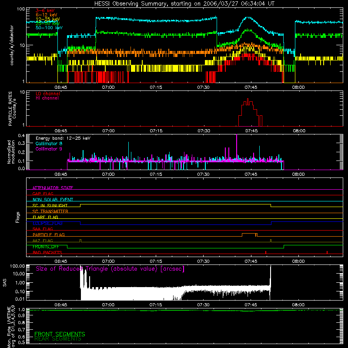The width and height of the screenshot is (348, 348).
Task: Select the NON_SOLAR_EVENT flag label
Action: (x=53, y=200)
